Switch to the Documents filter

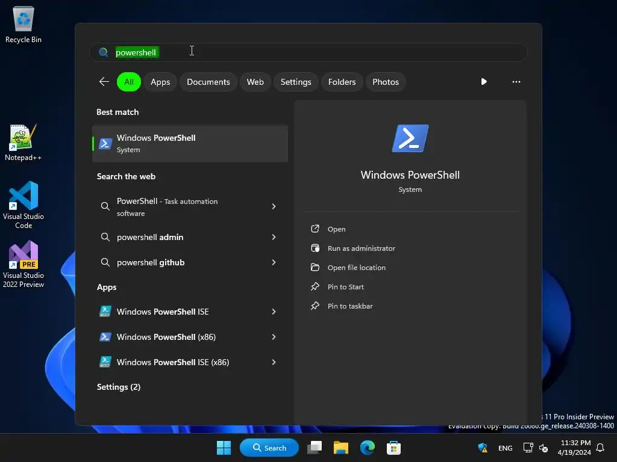tap(208, 82)
